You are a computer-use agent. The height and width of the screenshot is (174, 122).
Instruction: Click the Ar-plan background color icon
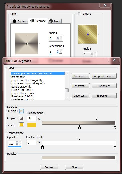(21, 118)
